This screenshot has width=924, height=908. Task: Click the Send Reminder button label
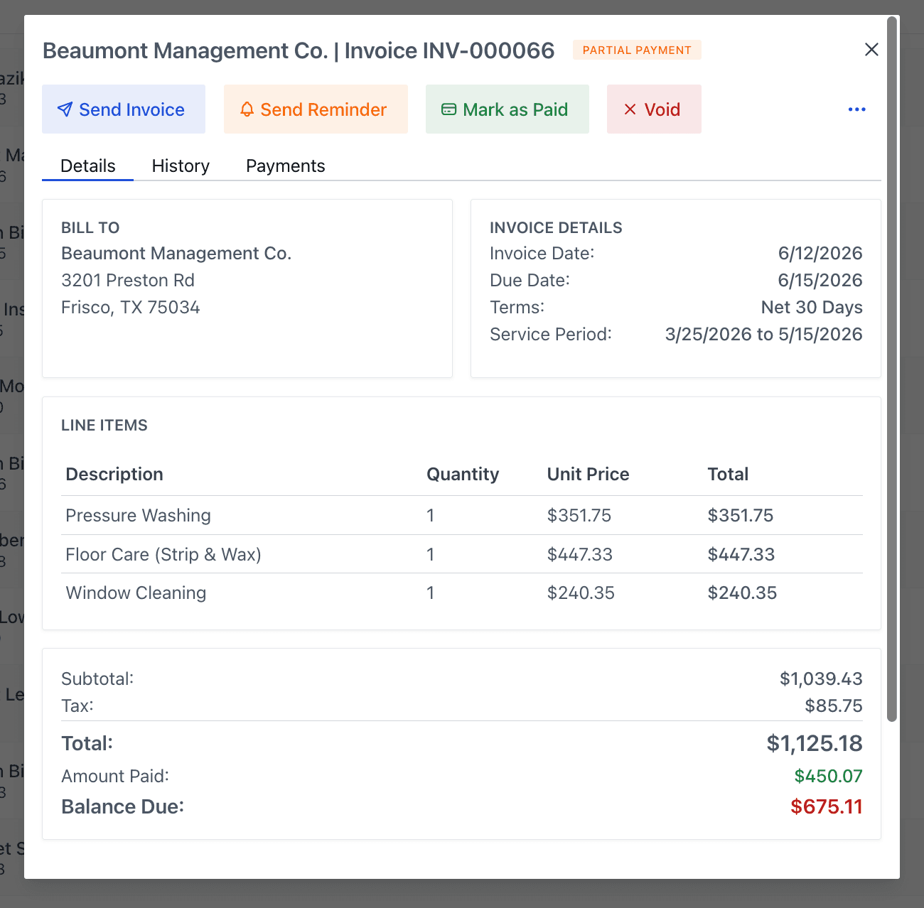(323, 109)
